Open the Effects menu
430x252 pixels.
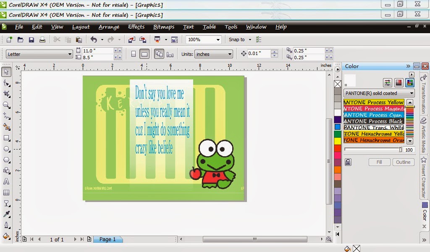tap(136, 26)
